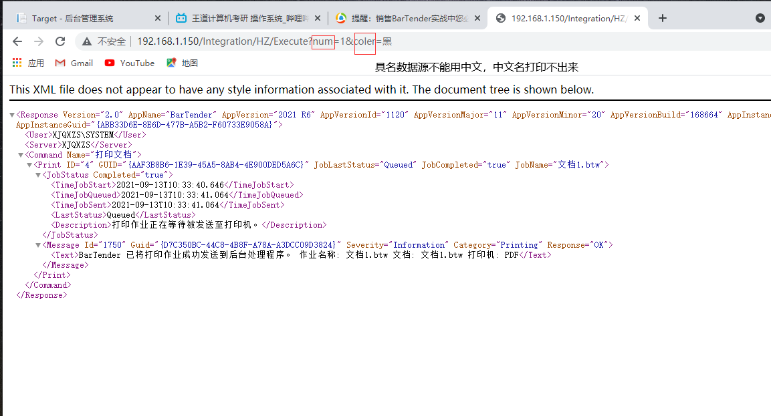Collapse the JobStatus XML node
771x416 pixels.
[x=38, y=175]
